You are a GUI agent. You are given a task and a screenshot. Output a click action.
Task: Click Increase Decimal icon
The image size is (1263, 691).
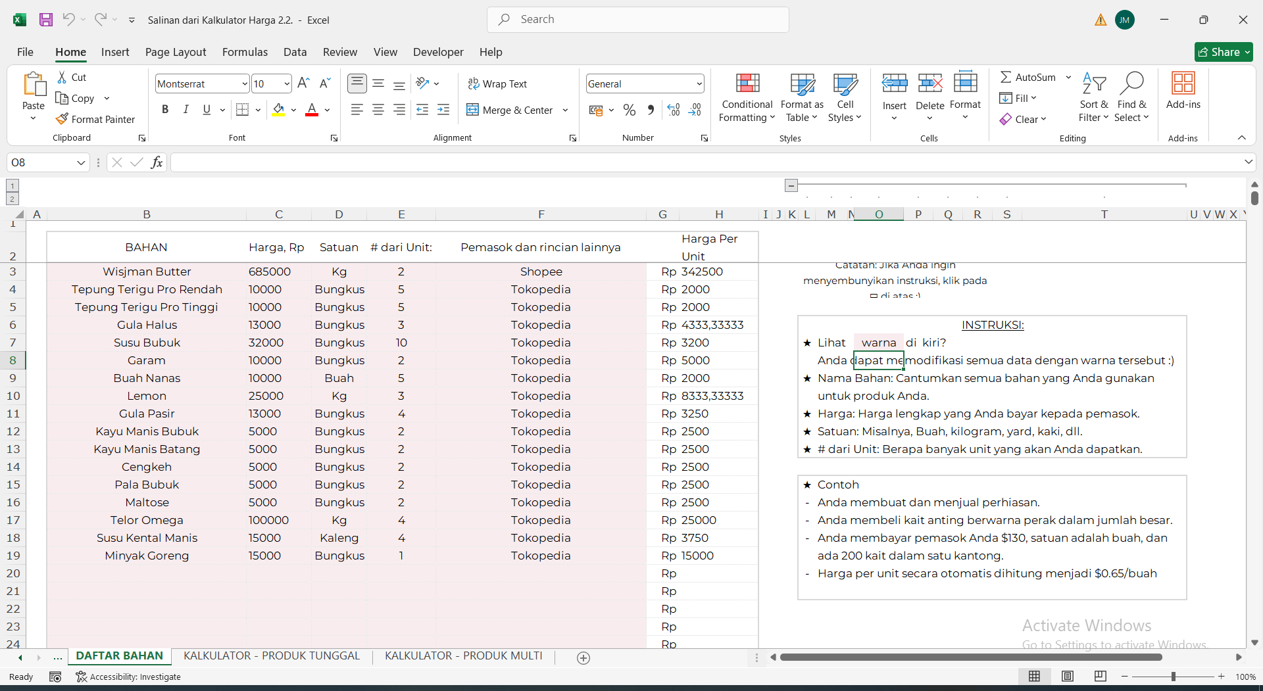674,110
